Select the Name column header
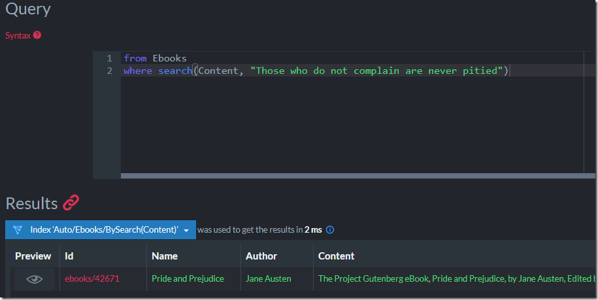 click(x=165, y=256)
